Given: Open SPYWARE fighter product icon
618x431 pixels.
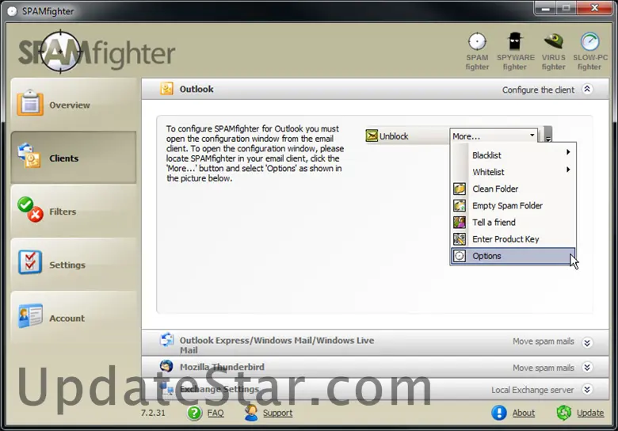Looking at the screenshot, I should point(515,51).
